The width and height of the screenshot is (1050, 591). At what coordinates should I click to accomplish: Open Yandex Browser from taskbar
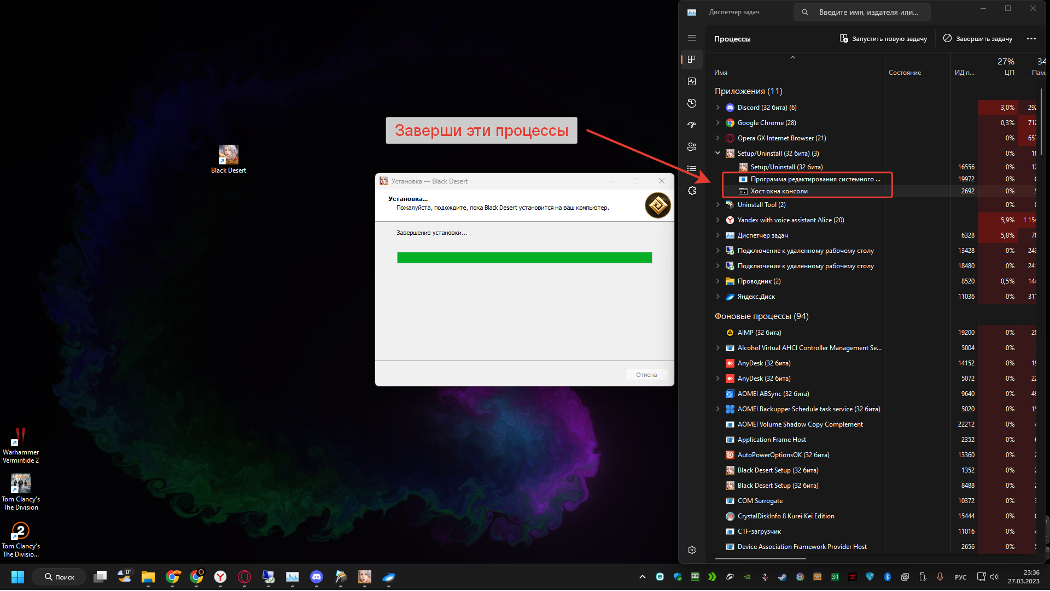point(220,577)
